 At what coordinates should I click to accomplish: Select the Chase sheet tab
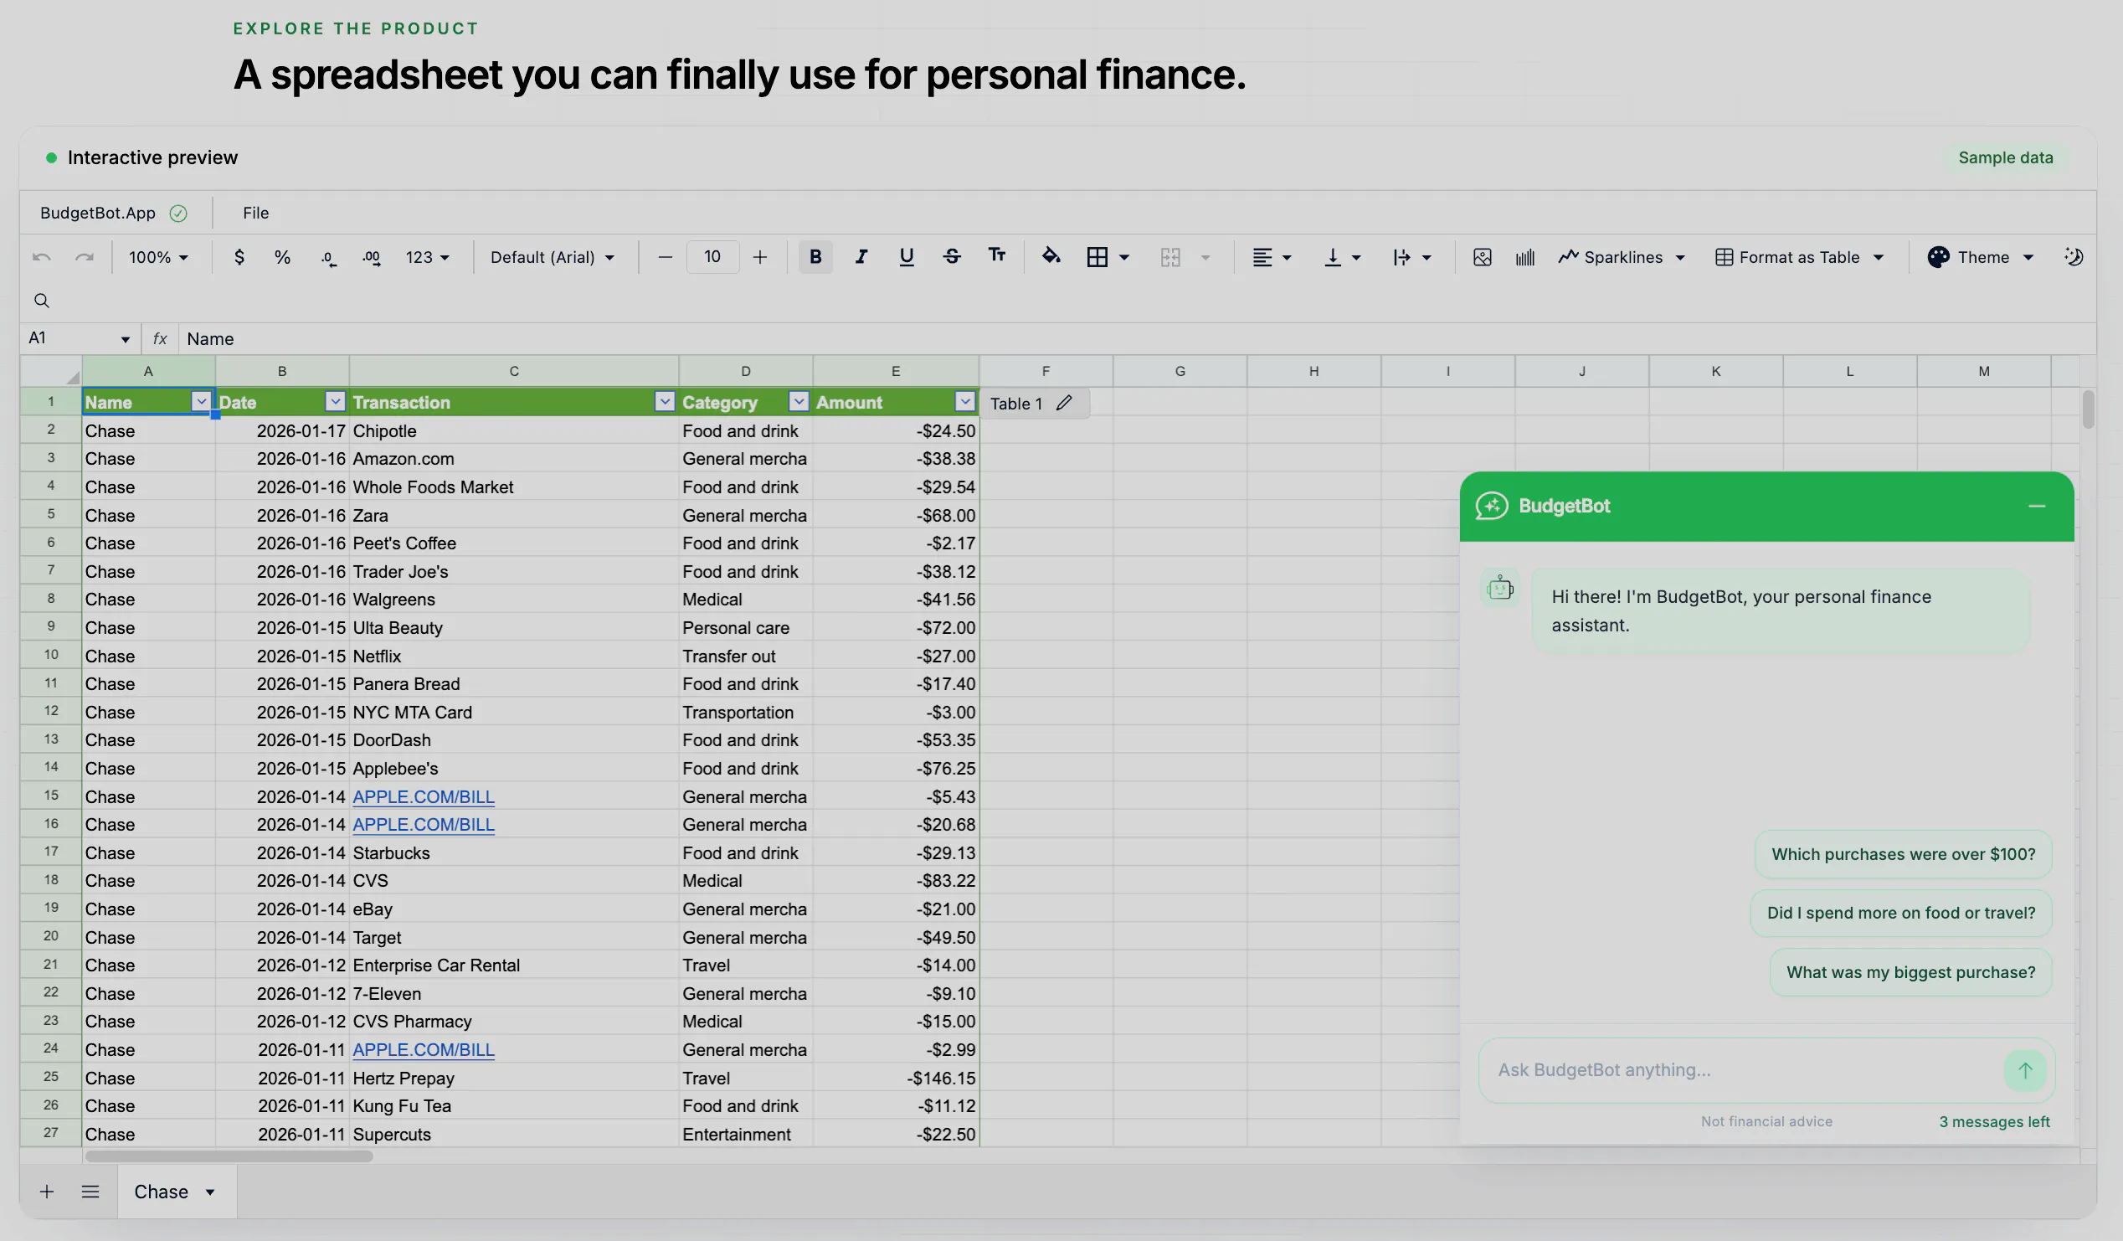176,1192
